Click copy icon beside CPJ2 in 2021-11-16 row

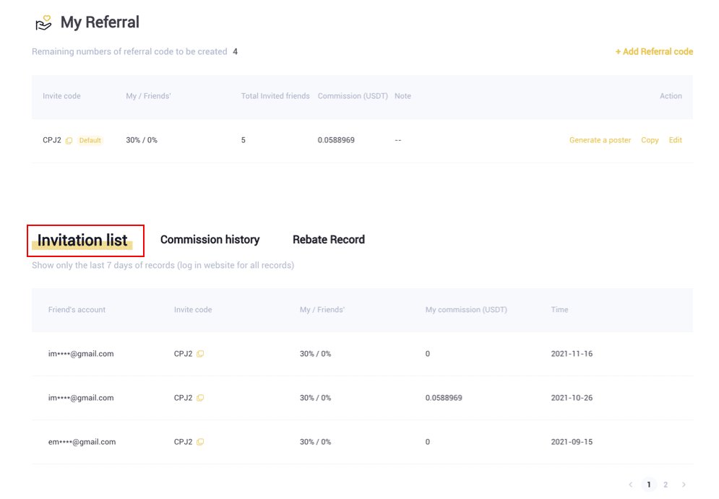[200, 354]
